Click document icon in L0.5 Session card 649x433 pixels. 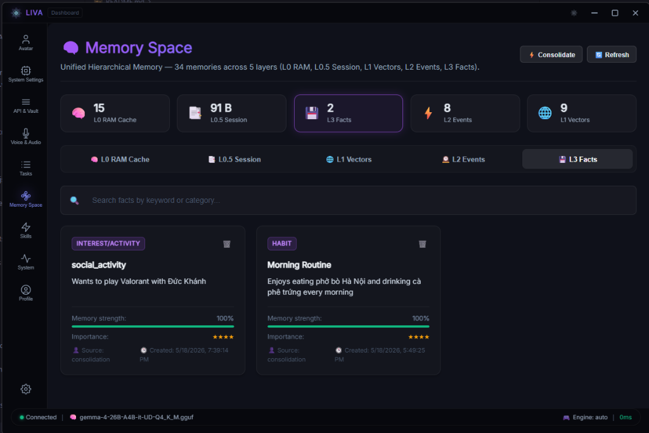[x=195, y=113]
